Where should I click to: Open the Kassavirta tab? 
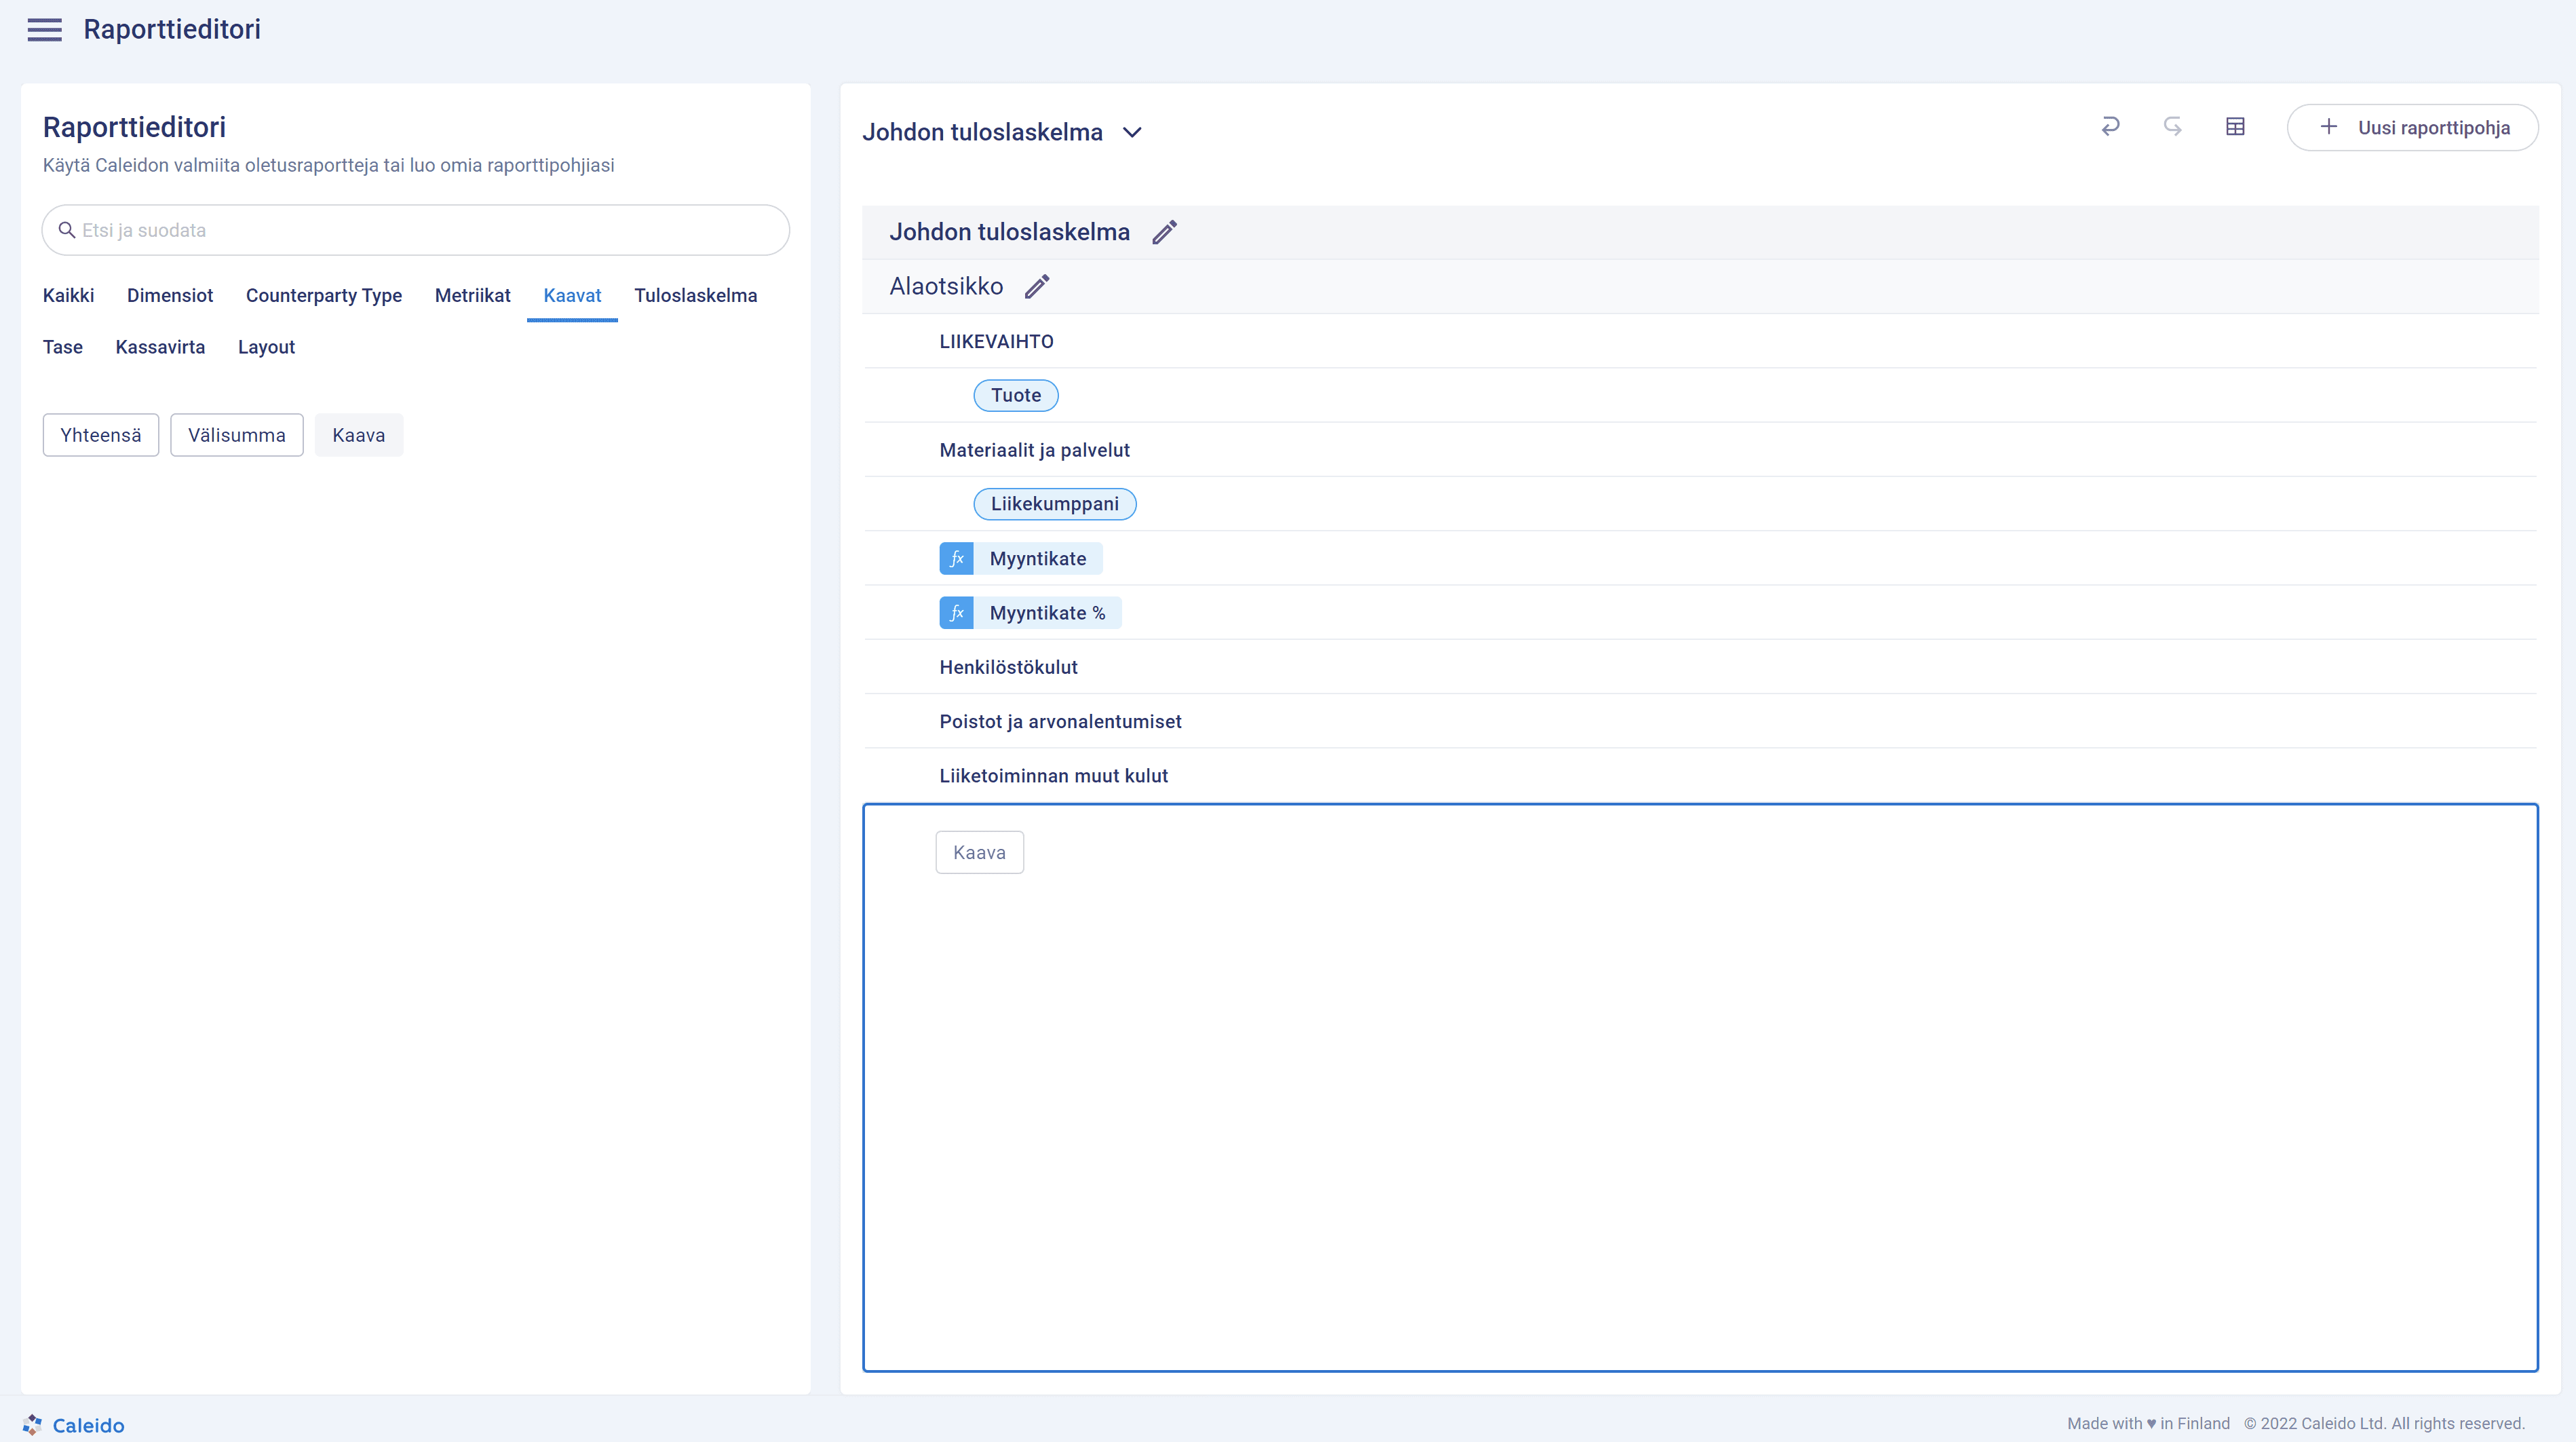pyautogui.click(x=160, y=348)
